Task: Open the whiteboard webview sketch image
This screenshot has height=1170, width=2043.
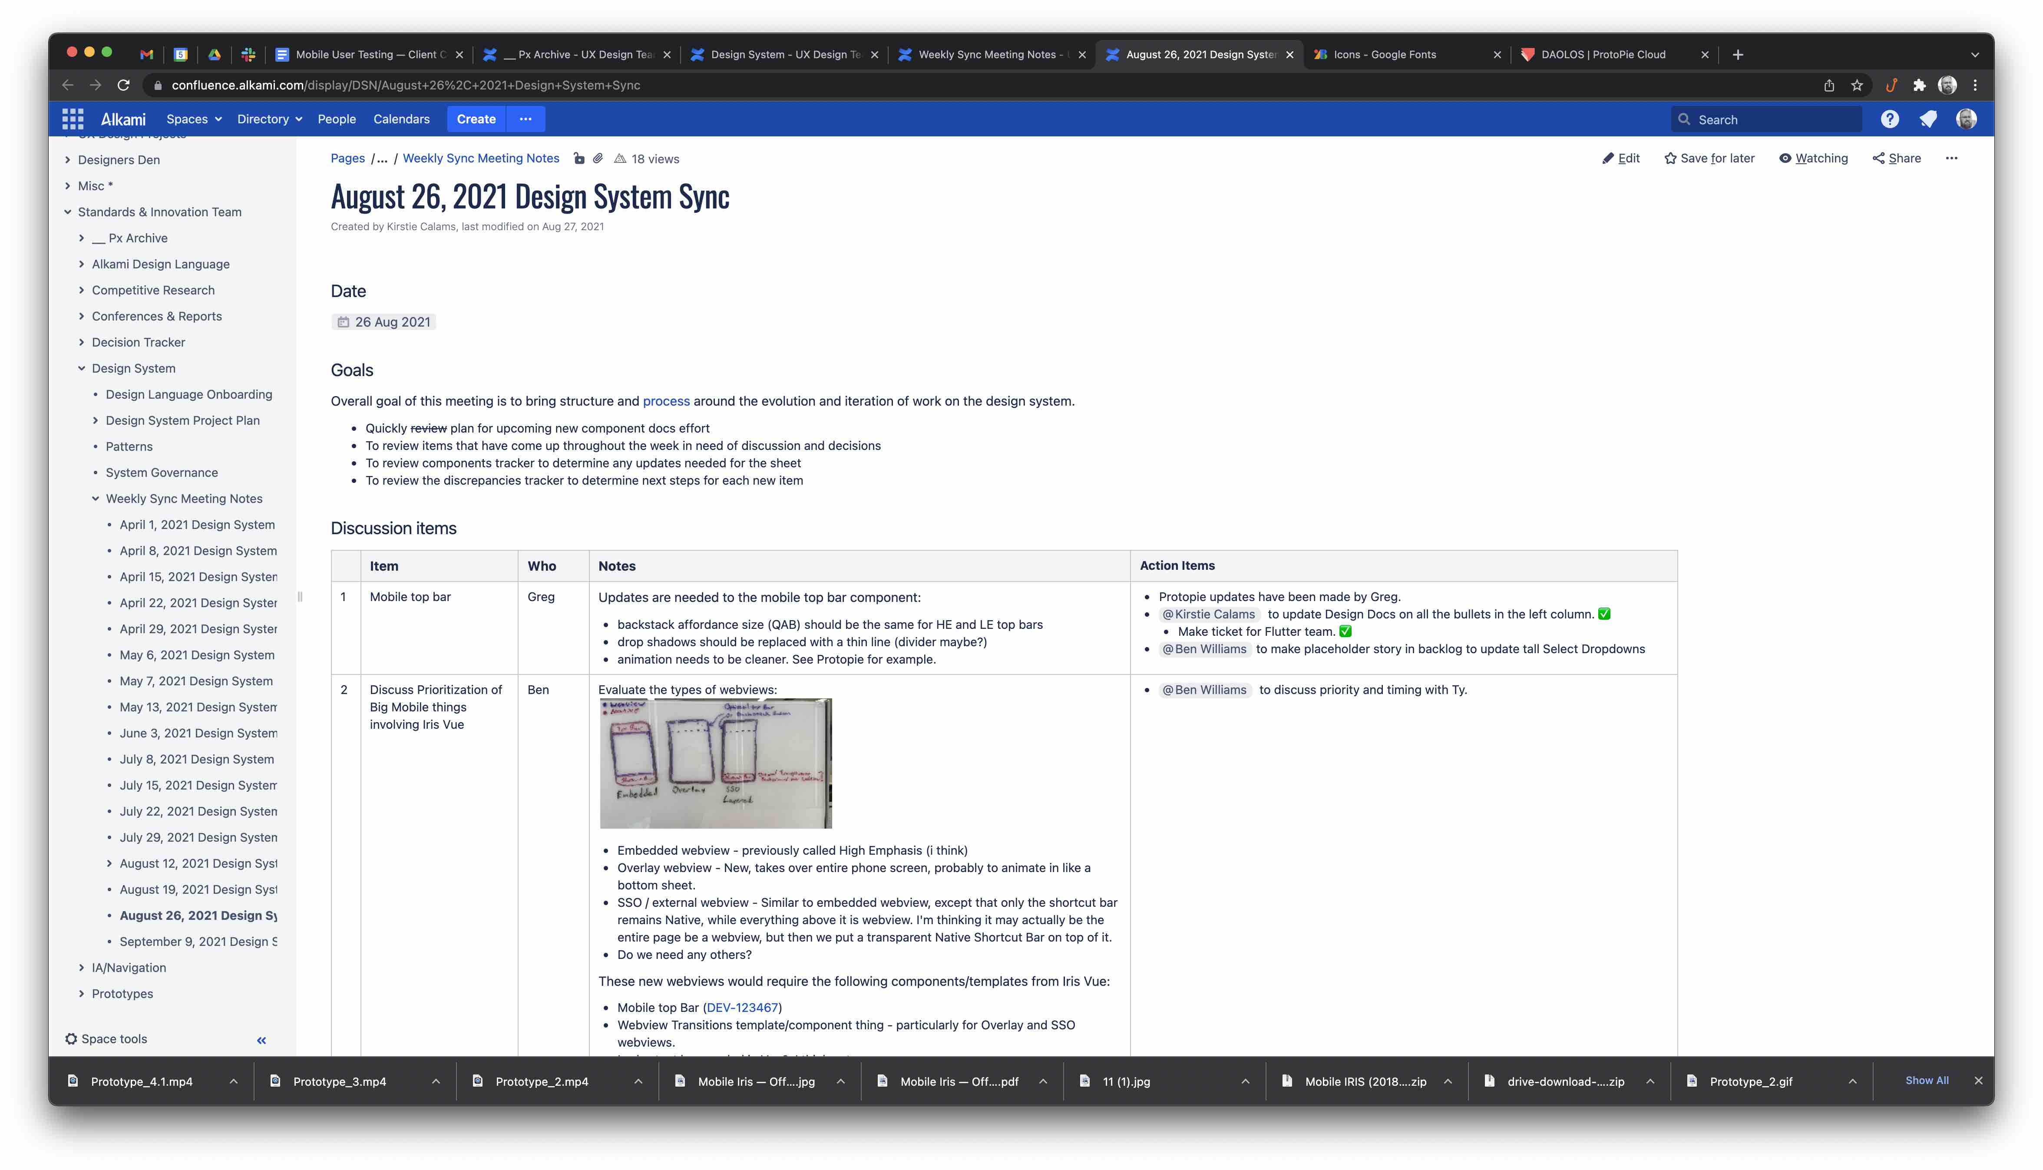Action: coord(716,763)
